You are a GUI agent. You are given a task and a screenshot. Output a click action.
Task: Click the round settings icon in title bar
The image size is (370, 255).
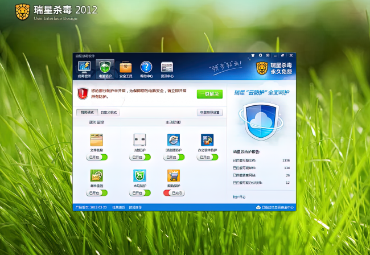260,55
